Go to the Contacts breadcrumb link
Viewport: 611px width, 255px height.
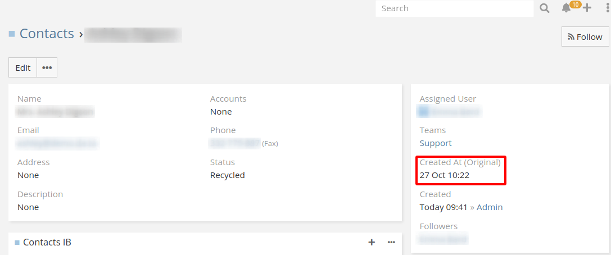tap(47, 34)
